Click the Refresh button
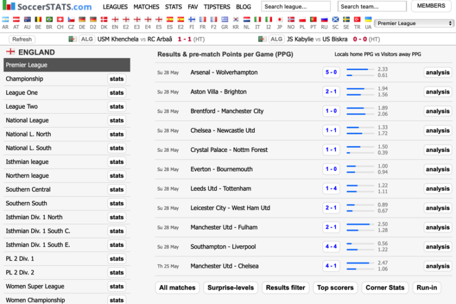Image resolution: width=456 pixels, height=304 pixels. coord(22,39)
